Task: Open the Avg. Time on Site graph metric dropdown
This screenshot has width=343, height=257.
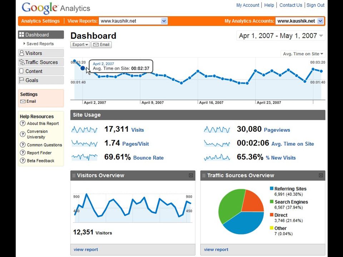Action: click(303, 54)
